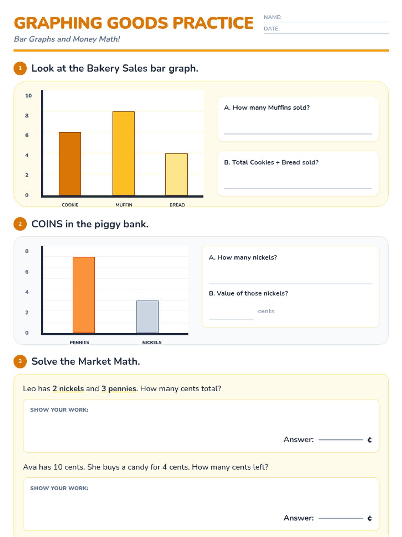The height and width of the screenshot is (537, 402).
Task: Select the Cookie bar in bakery graph
Action: tap(70, 164)
